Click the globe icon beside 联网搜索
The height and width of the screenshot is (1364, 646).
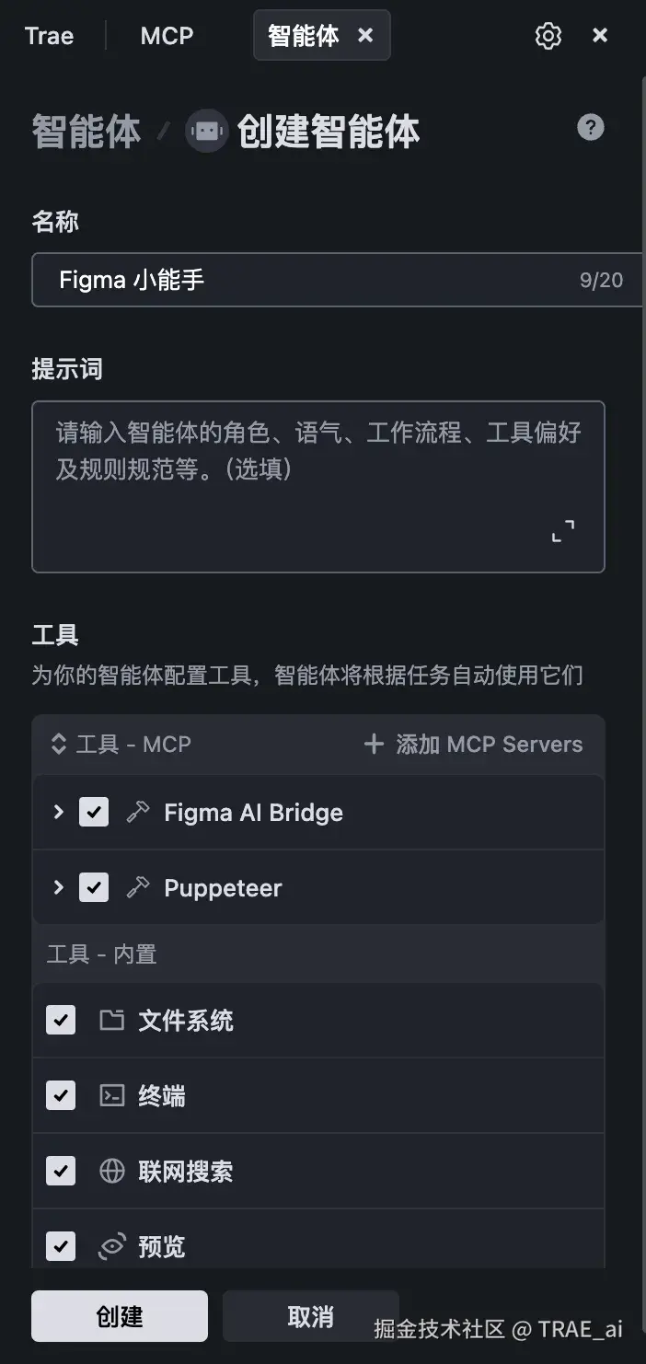coord(113,1171)
